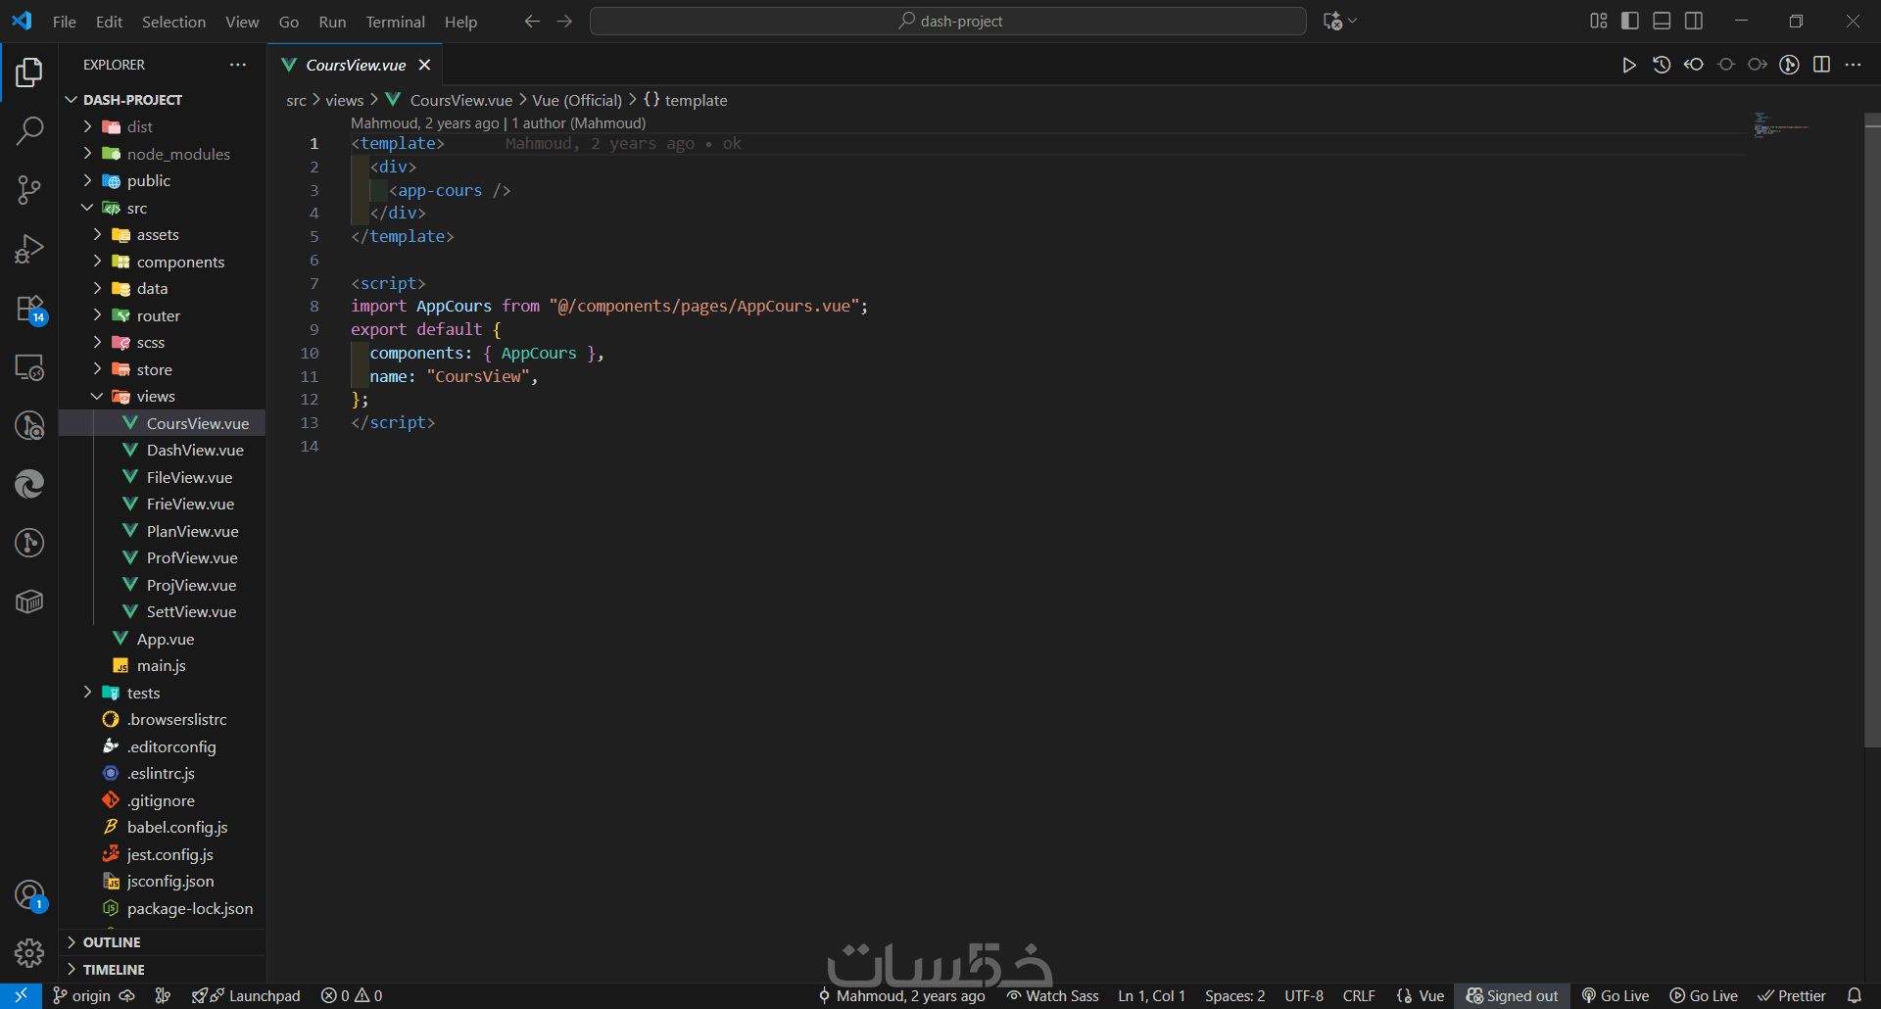This screenshot has width=1881, height=1009.
Task: Open editor More Actions ellipsis
Action: pos(1853,65)
